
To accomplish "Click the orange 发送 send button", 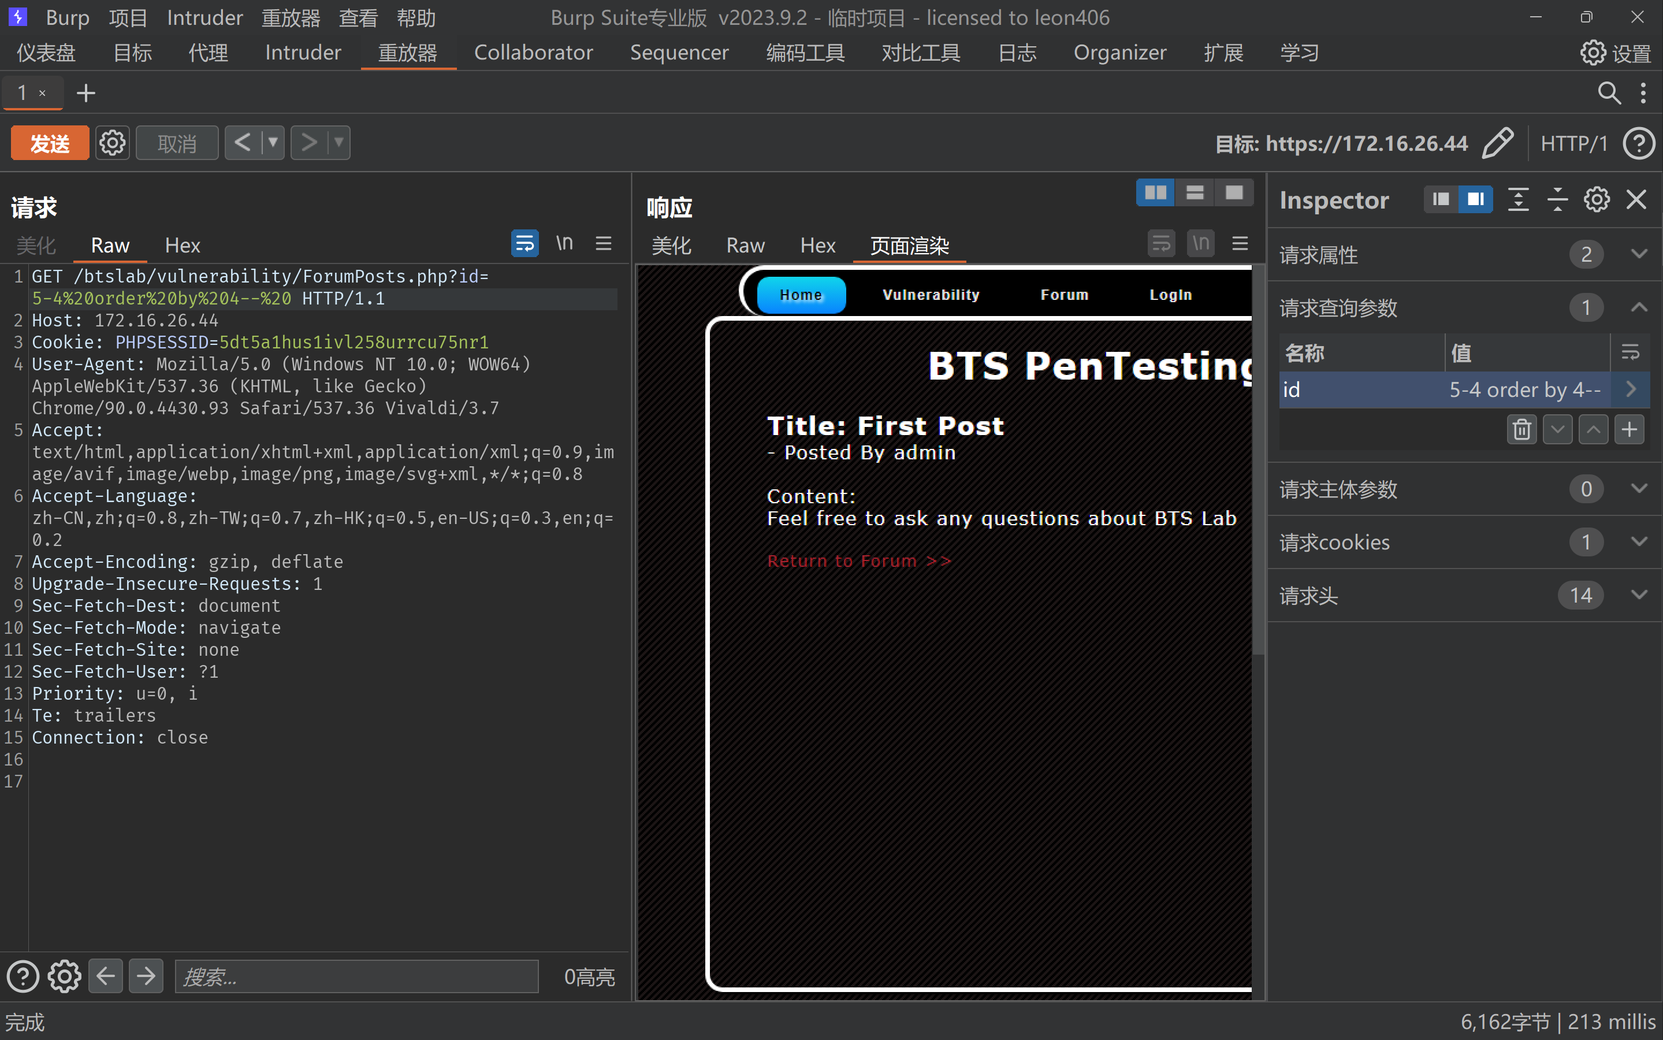I will click(50, 143).
